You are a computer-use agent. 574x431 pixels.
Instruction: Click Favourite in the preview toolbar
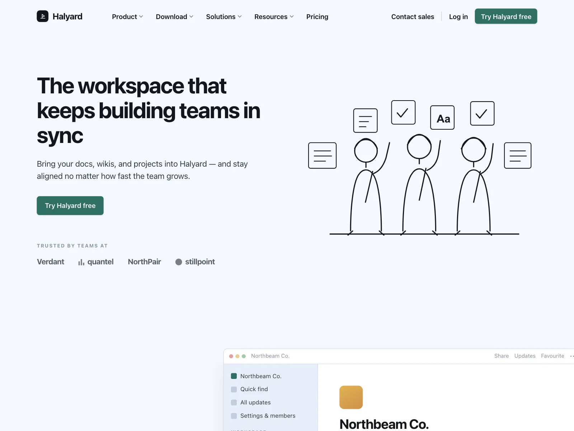pyautogui.click(x=552, y=356)
